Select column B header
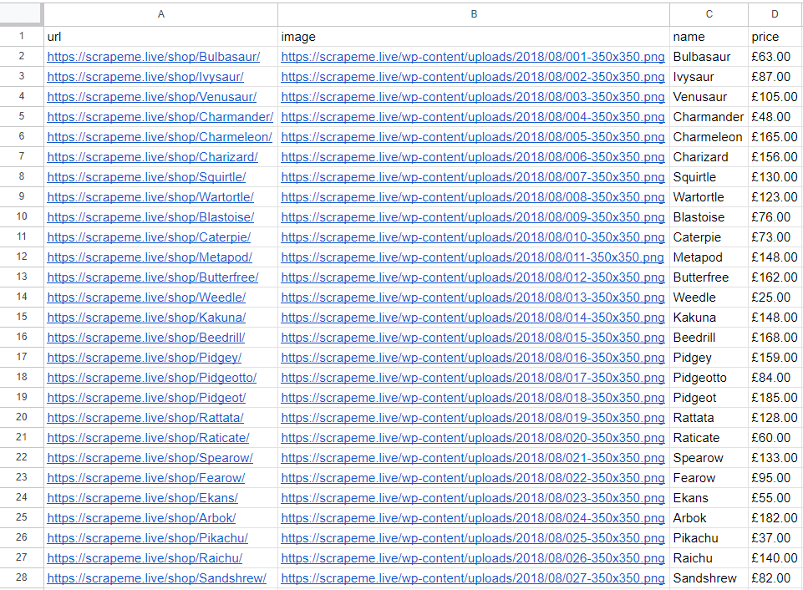Image resolution: width=803 pixels, height=590 pixels. point(474,14)
